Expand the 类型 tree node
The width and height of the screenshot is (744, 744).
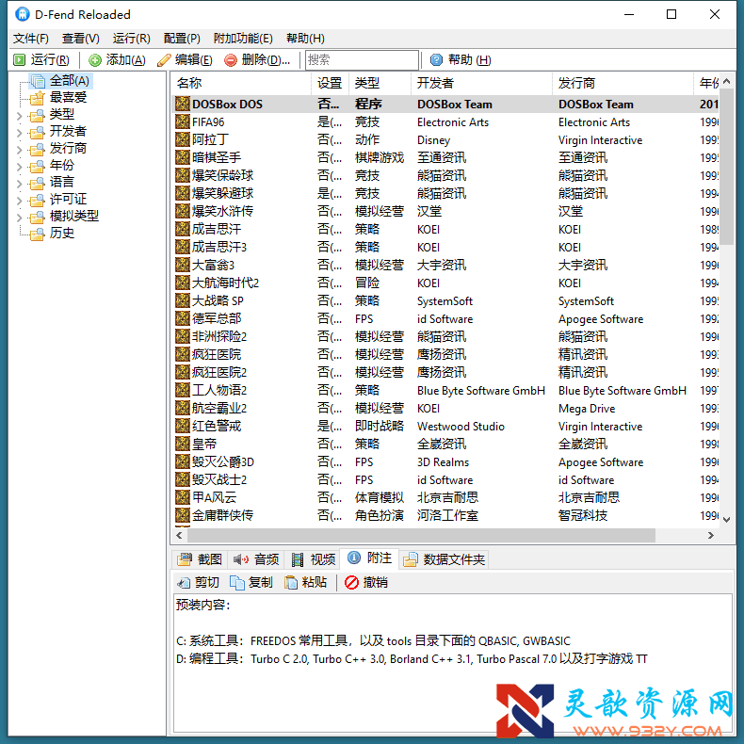click(x=20, y=115)
